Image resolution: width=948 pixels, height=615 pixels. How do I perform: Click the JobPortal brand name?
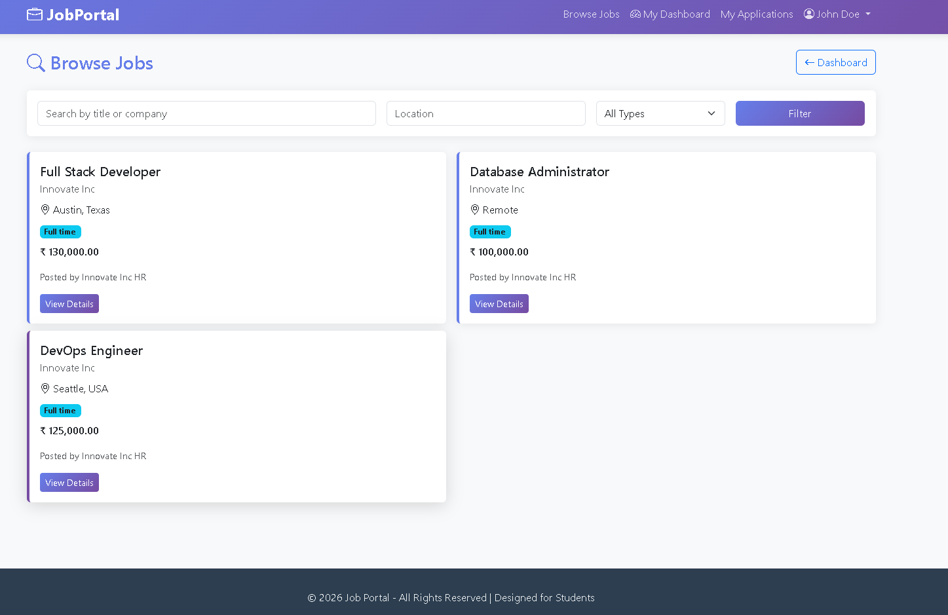click(x=83, y=14)
